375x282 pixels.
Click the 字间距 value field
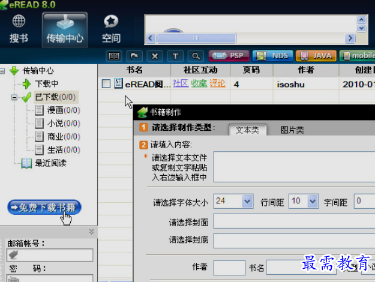click(364, 201)
